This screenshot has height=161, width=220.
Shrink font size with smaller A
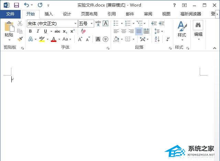point(88,39)
